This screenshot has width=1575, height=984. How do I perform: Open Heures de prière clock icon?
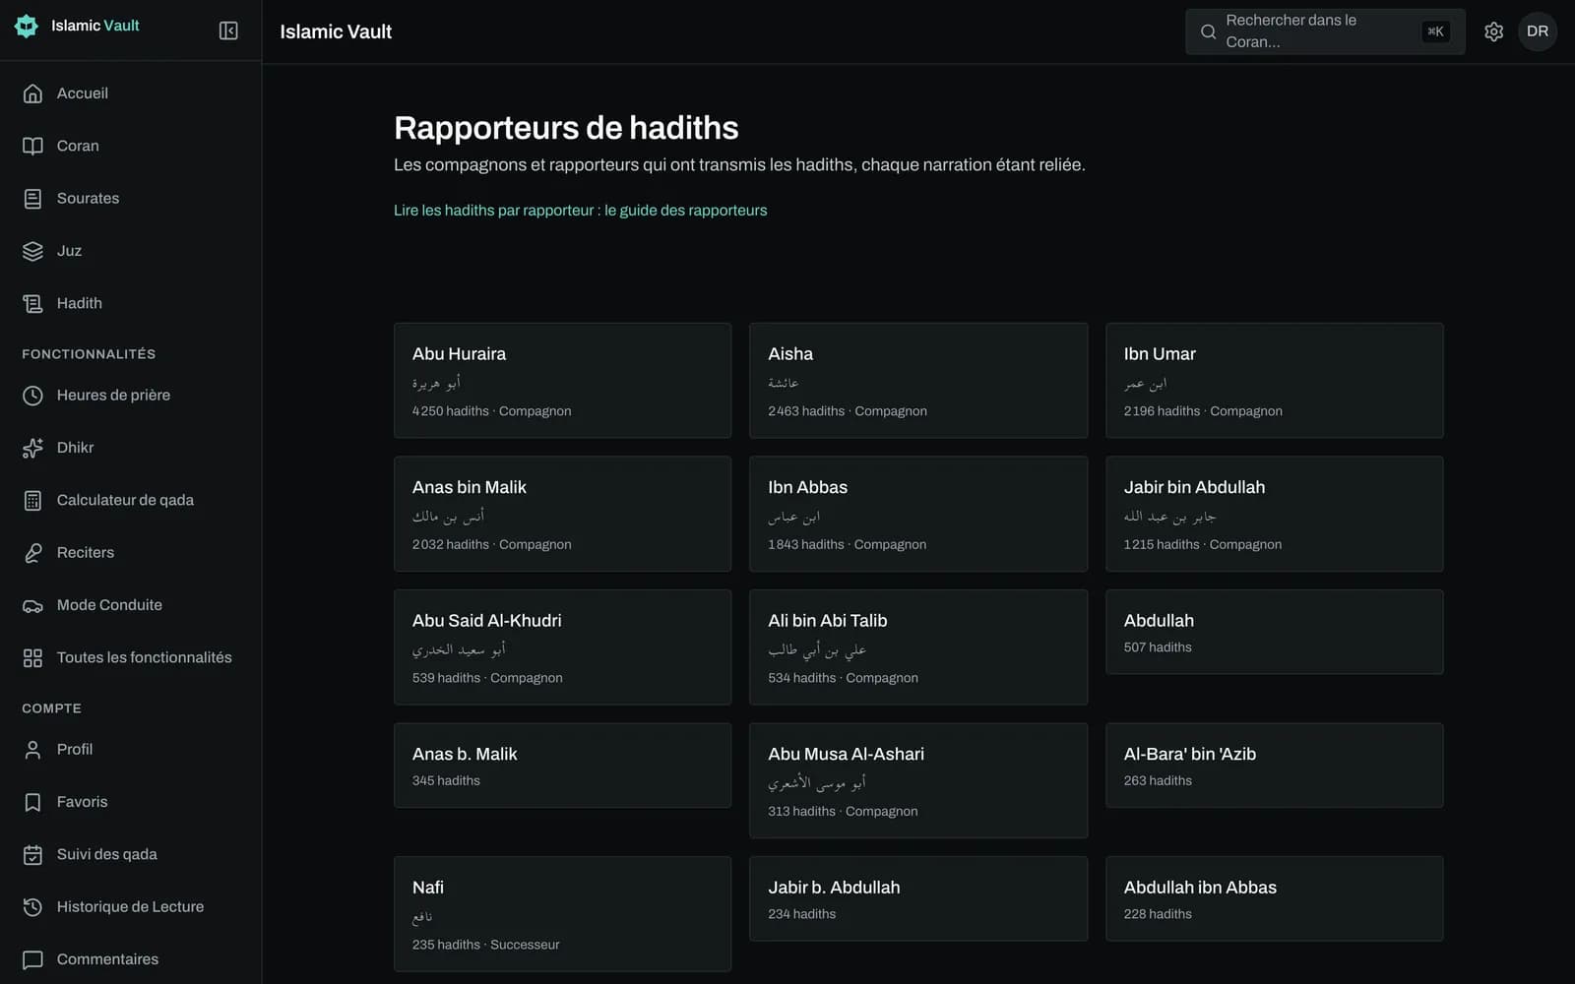click(32, 396)
